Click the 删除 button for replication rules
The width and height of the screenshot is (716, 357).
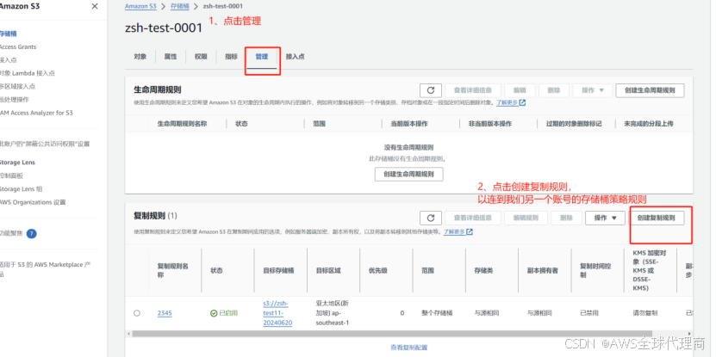click(566, 218)
